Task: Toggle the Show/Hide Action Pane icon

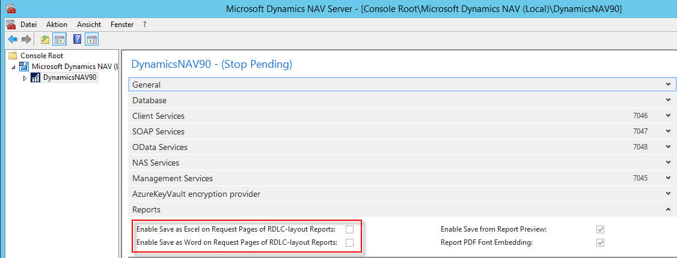Action: point(91,40)
